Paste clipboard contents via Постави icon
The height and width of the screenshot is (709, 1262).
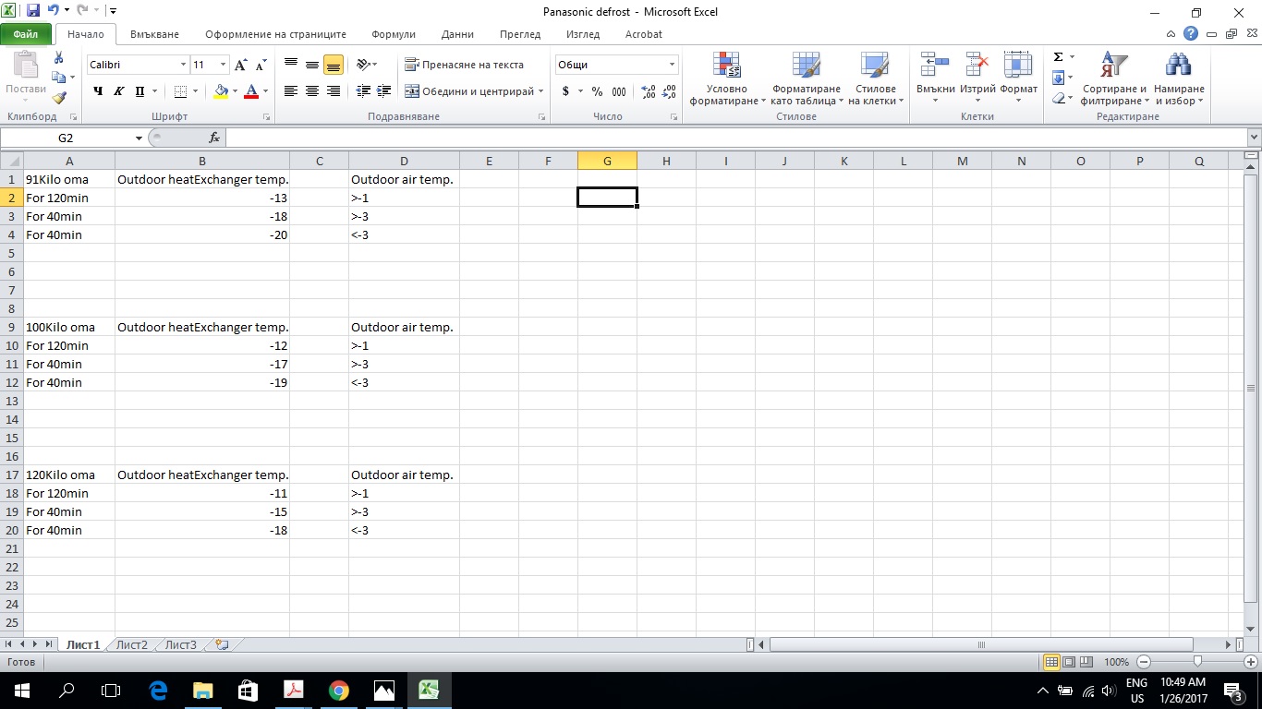25,66
